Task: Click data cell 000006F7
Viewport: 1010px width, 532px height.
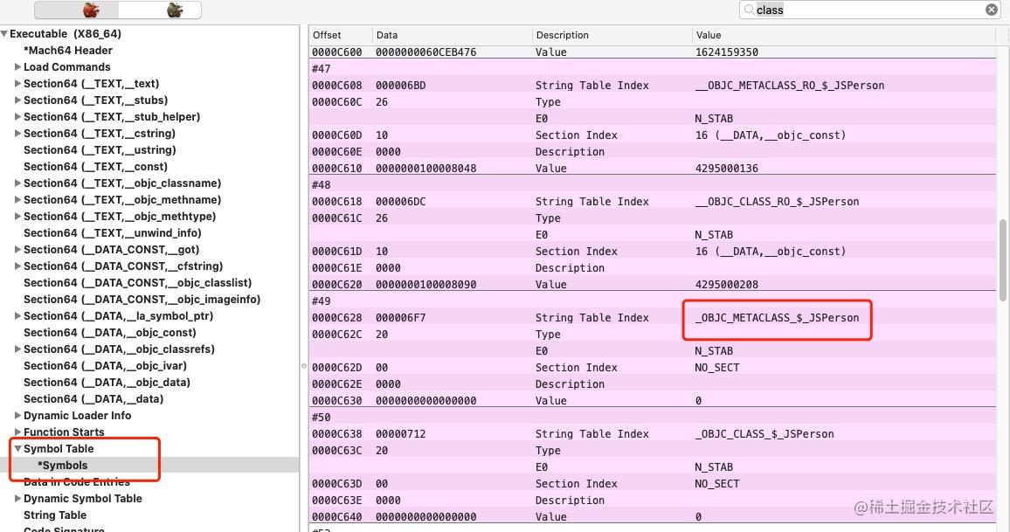Action: pyautogui.click(x=401, y=317)
